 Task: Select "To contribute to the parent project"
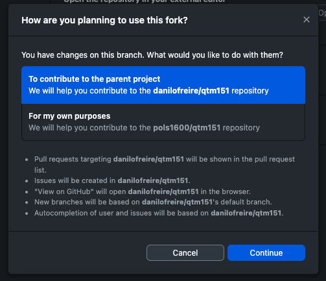point(163,85)
